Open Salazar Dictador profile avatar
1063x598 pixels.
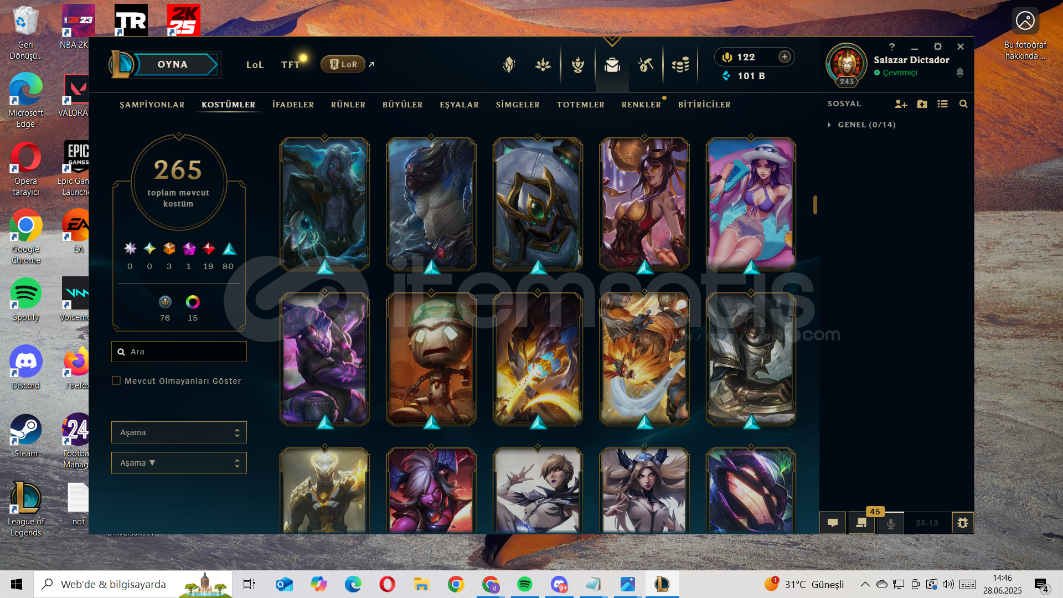pos(847,64)
